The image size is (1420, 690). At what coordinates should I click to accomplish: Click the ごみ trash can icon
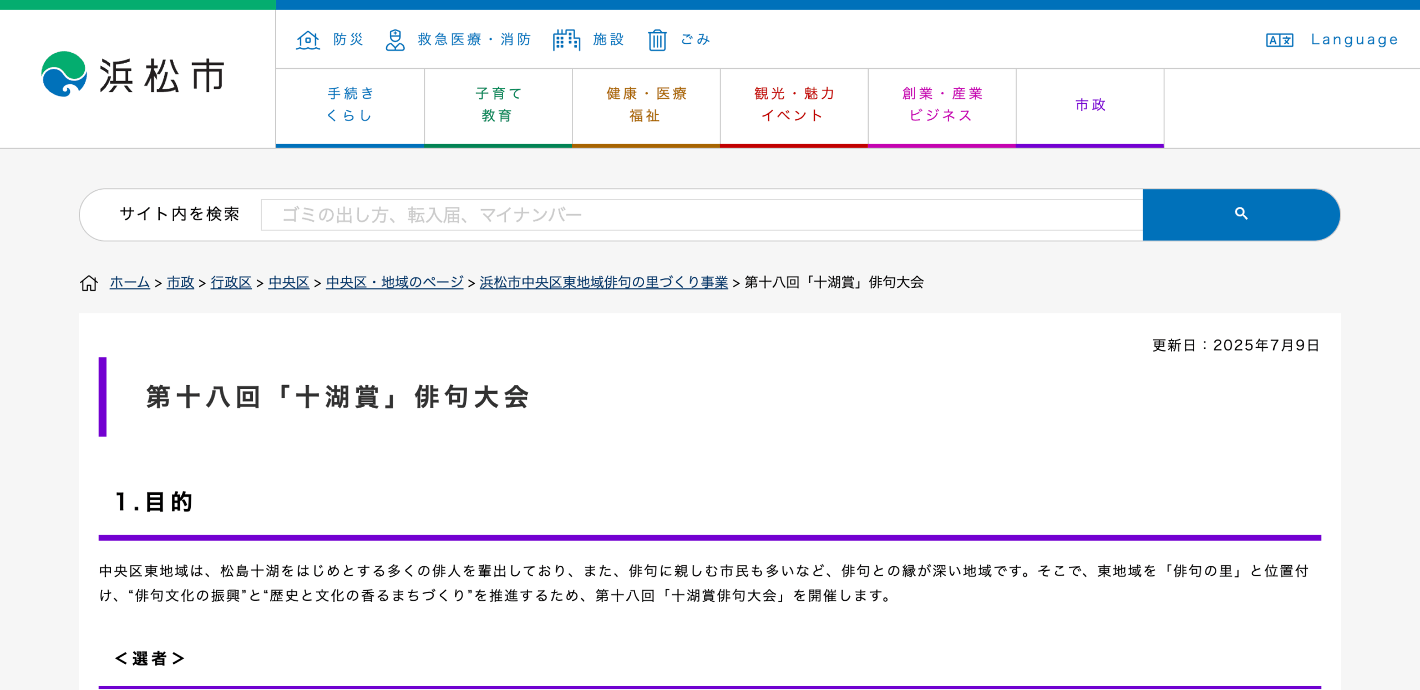(657, 40)
